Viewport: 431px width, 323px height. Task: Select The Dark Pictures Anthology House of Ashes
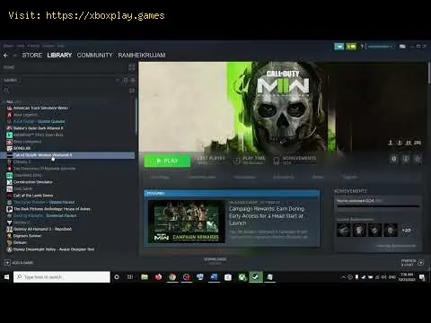click(52, 209)
